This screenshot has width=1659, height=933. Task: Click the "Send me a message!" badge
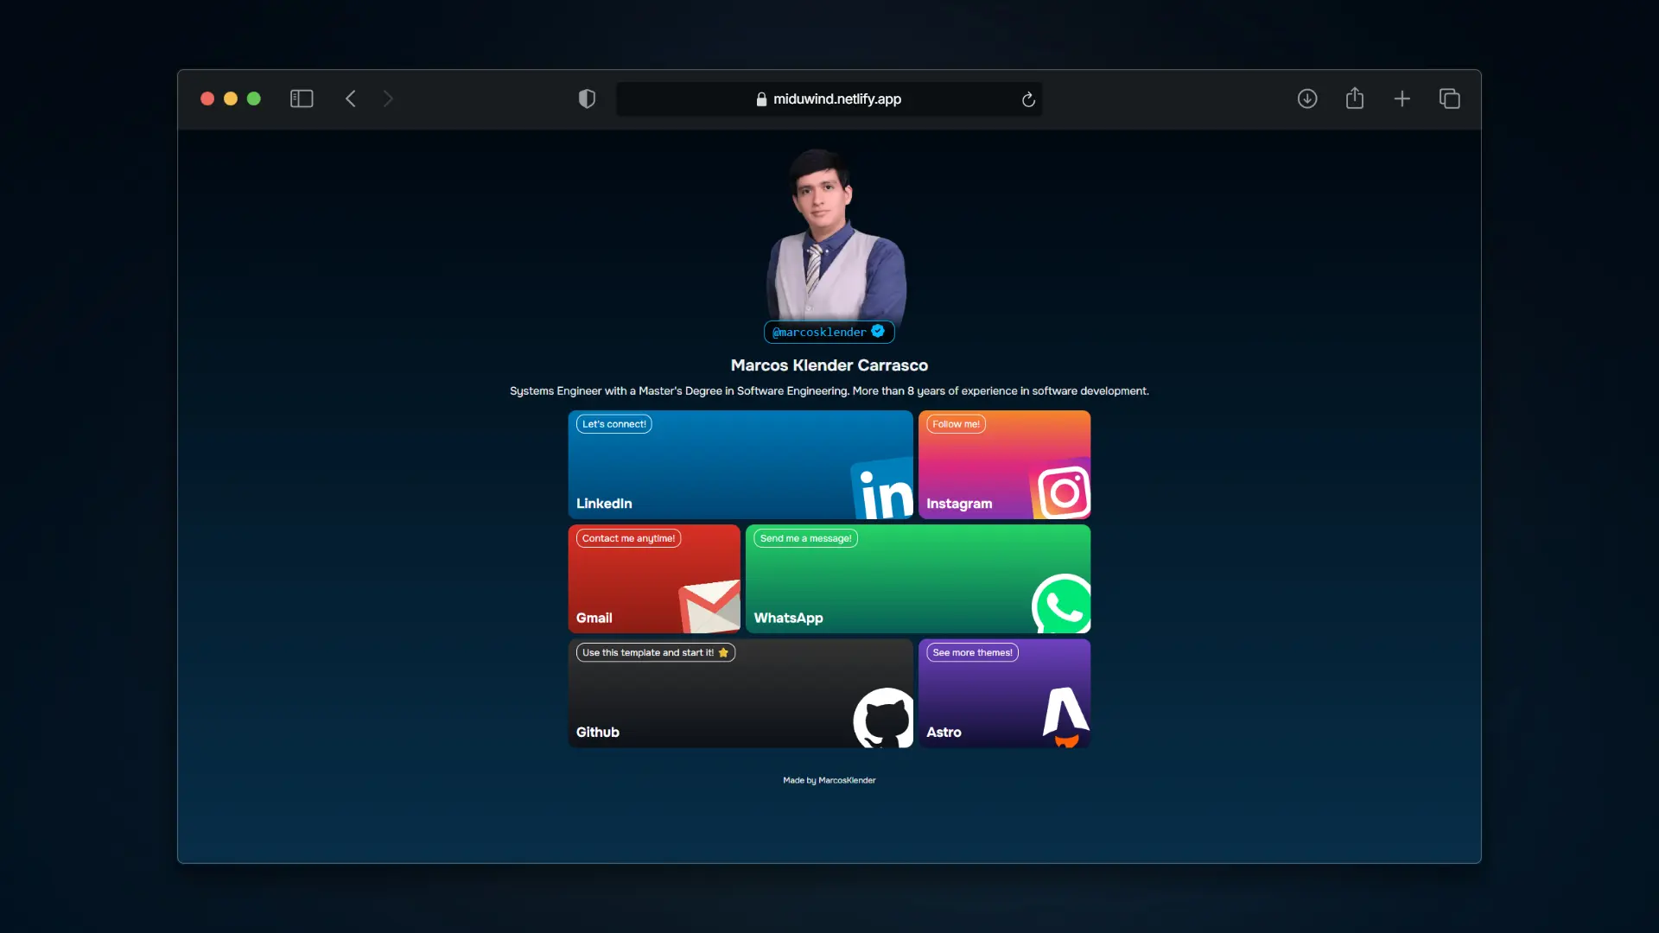(x=805, y=538)
